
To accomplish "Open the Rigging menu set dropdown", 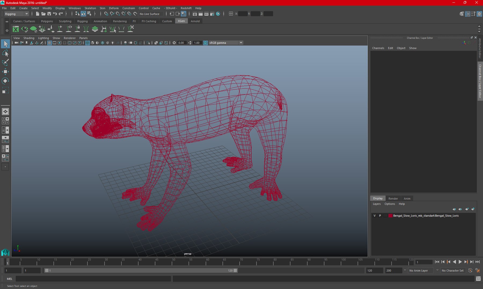I will (x=16, y=14).
